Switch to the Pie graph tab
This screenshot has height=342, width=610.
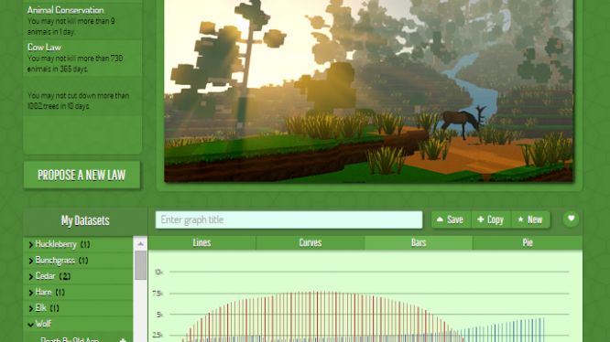(528, 242)
